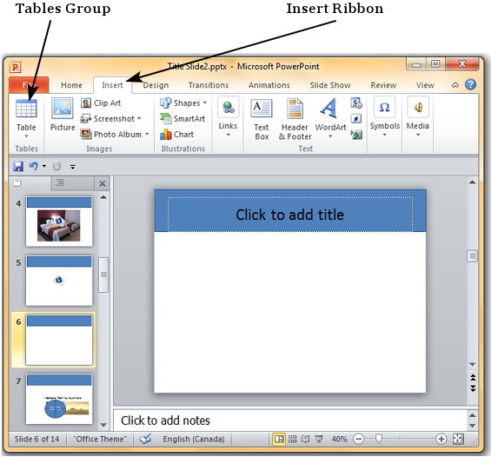Minimize the ribbon with the caret
Viewport: 491px width, 457px height.
tap(455, 85)
